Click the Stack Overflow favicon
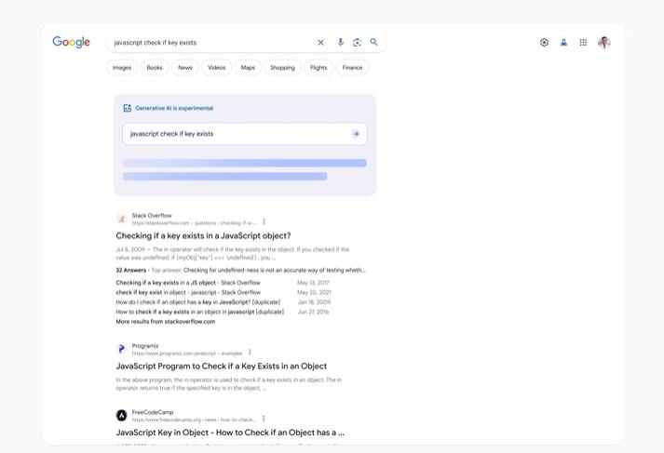This screenshot has height=453, width=664. (x=122, y=219)
